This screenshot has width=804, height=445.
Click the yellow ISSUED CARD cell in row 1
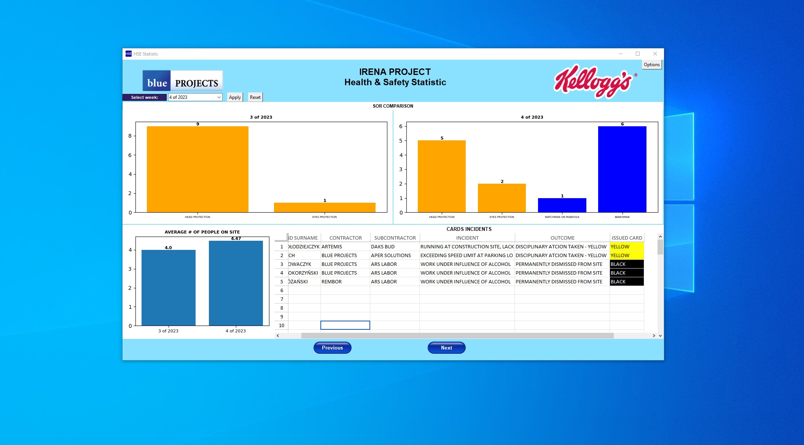[626, 246]
